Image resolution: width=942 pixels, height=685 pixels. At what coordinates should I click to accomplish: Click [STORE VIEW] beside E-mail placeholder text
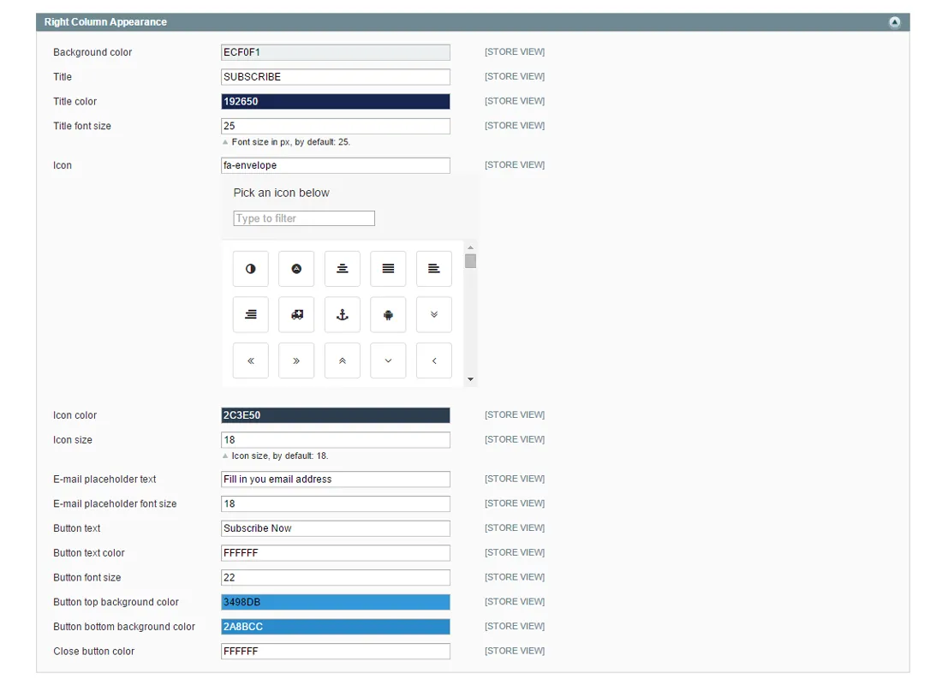[x=515, y=479]
